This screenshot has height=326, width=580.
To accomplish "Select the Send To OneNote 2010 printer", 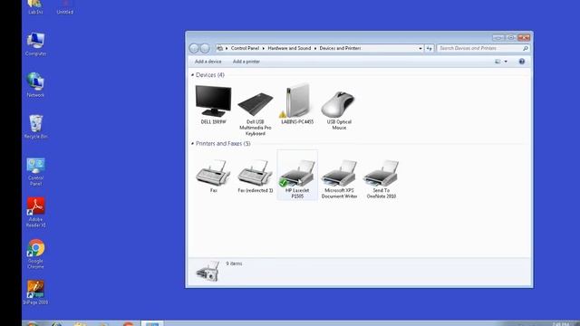I will click(381, 173).
